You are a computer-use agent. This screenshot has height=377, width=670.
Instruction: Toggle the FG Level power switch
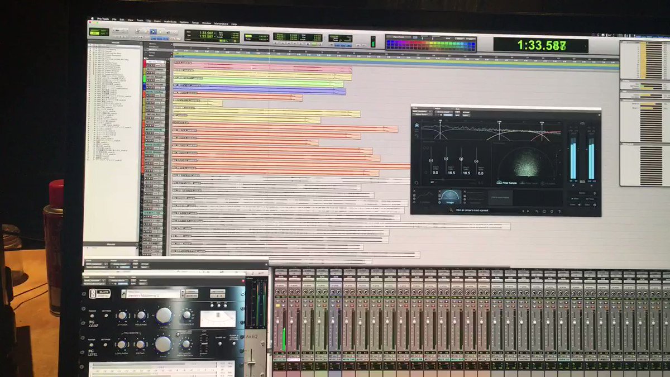click(x=92, y=345)
